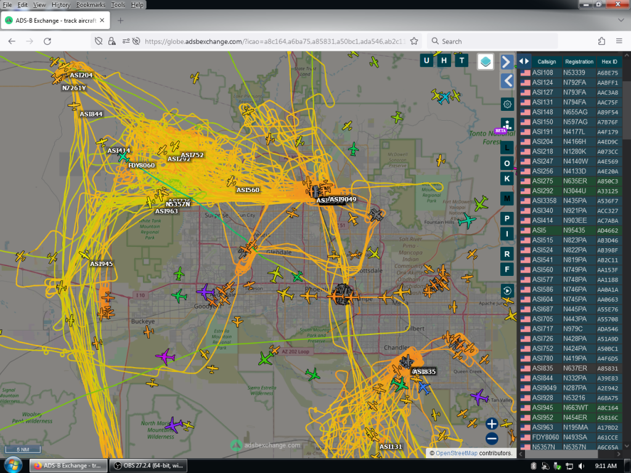This screenshot has height=473, width=631.
Task: Expand sidebar with right chevron arrow
Action: [x=507, y=62]
